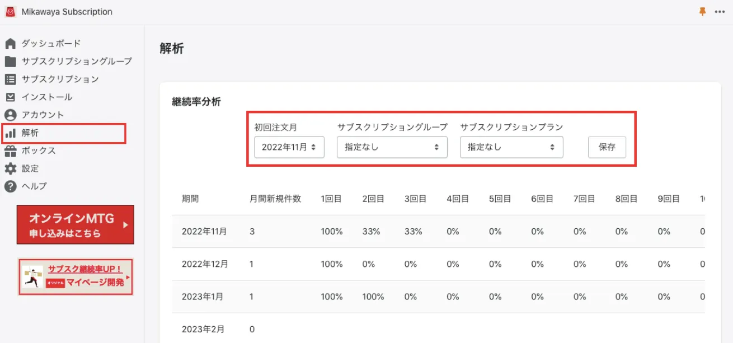Click the subscription group folder icon

tap(10, 62)
